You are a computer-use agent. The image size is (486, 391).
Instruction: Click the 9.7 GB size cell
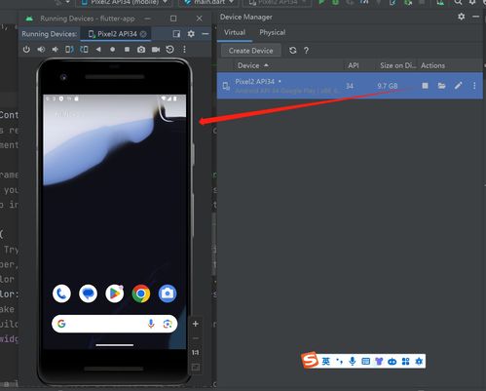[388, 86]
